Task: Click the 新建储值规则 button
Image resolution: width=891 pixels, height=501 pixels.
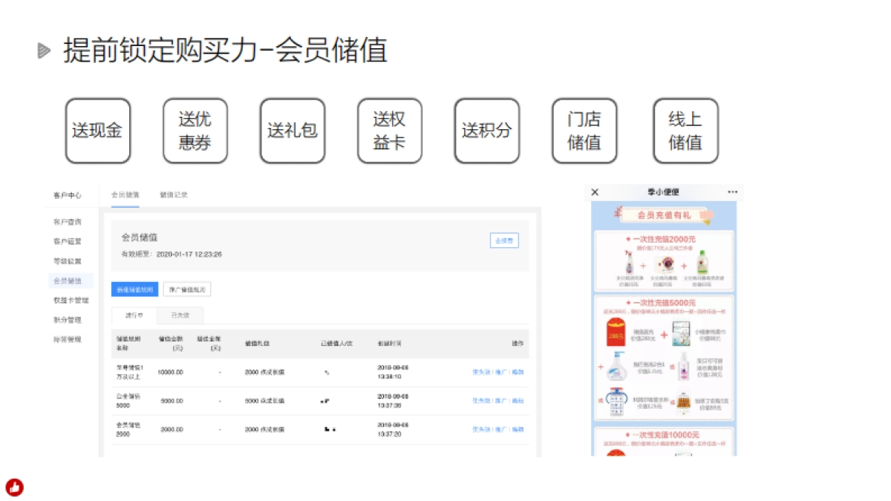Action: (137, 289)
